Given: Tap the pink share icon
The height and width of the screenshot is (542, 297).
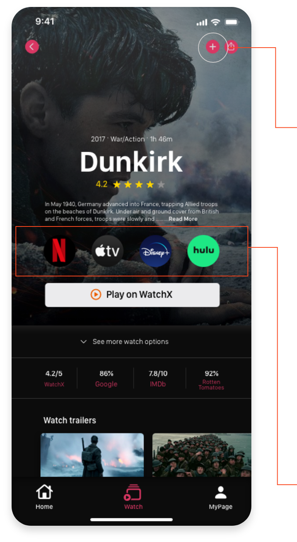Looking at the screenshot, I should 231,47.
